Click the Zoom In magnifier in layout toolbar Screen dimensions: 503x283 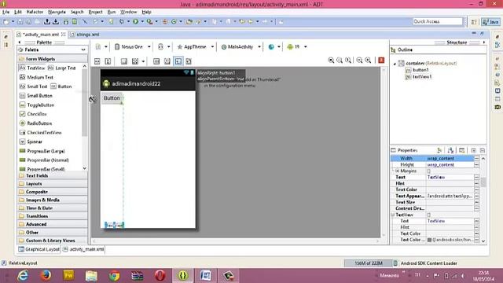[368, 61]
